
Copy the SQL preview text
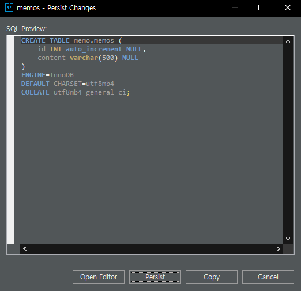click(212, 277)
